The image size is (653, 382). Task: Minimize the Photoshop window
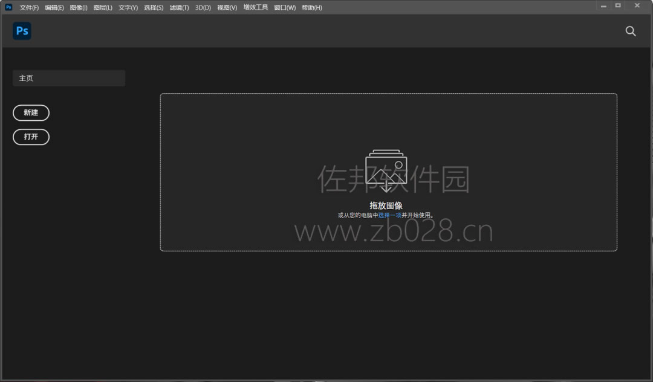click(603, 6)
